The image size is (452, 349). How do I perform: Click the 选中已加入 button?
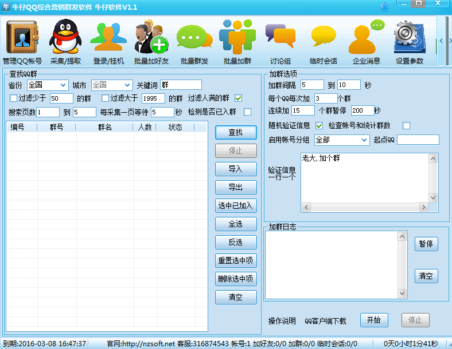click(x=236, y=205)
